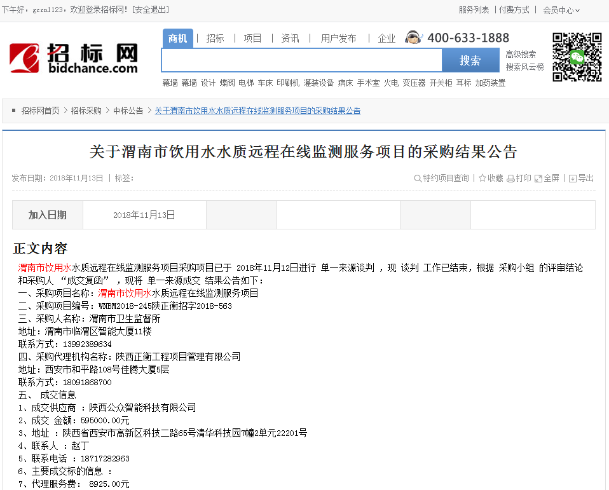
Task: Expand the 会员中心 dropdown
Action: [562, 10]
